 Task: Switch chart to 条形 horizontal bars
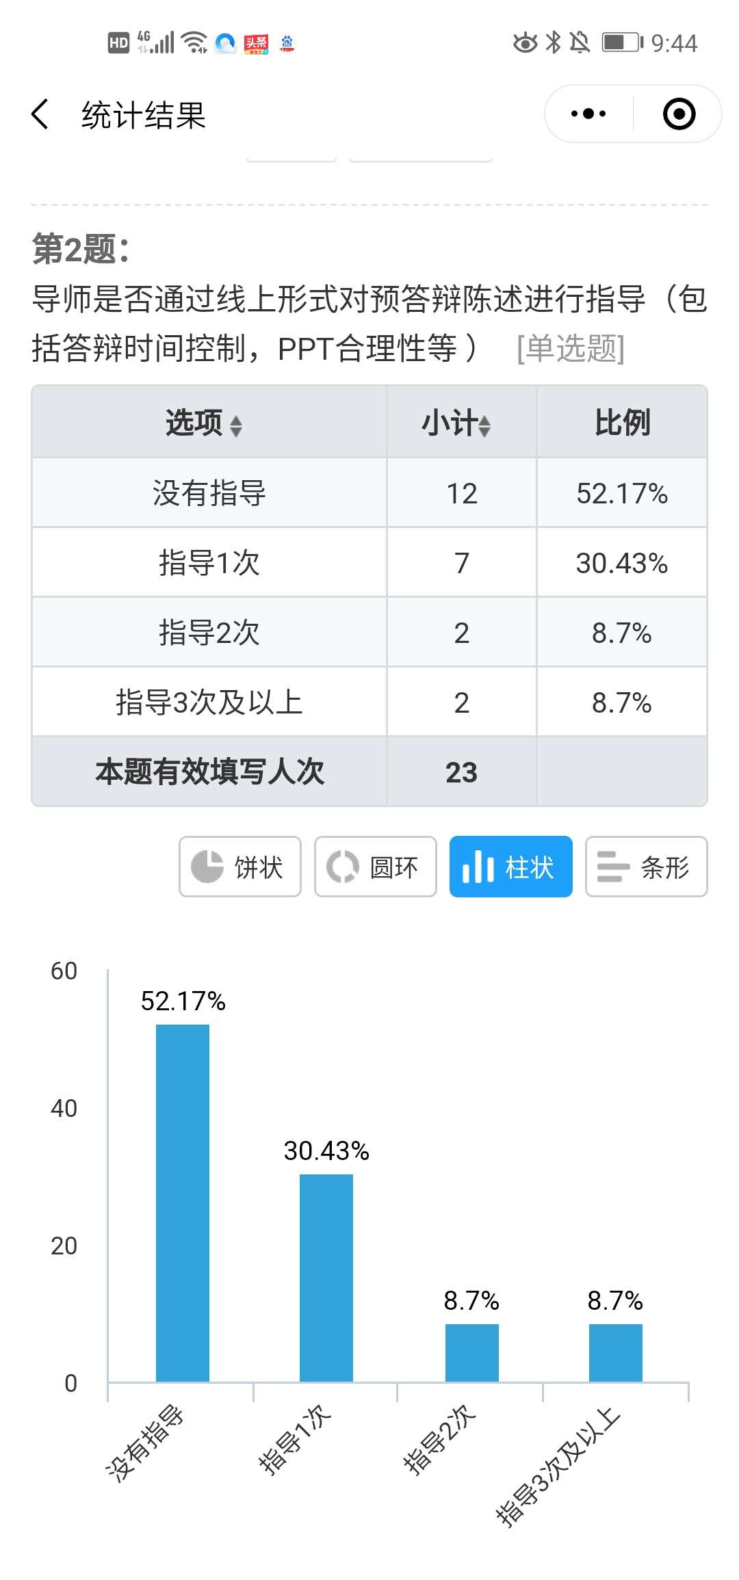click(646, 867)
